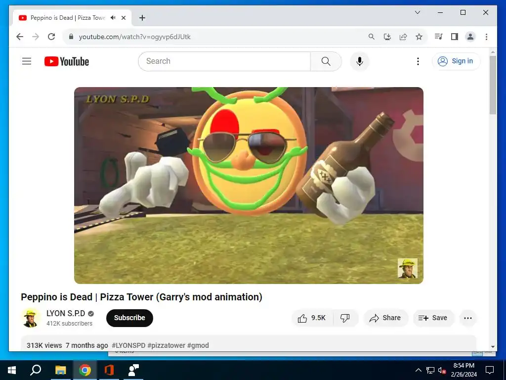Viewport: 506px width, 380px height.
Task: Open Chrome profile avatar
Action: (470, 37)
